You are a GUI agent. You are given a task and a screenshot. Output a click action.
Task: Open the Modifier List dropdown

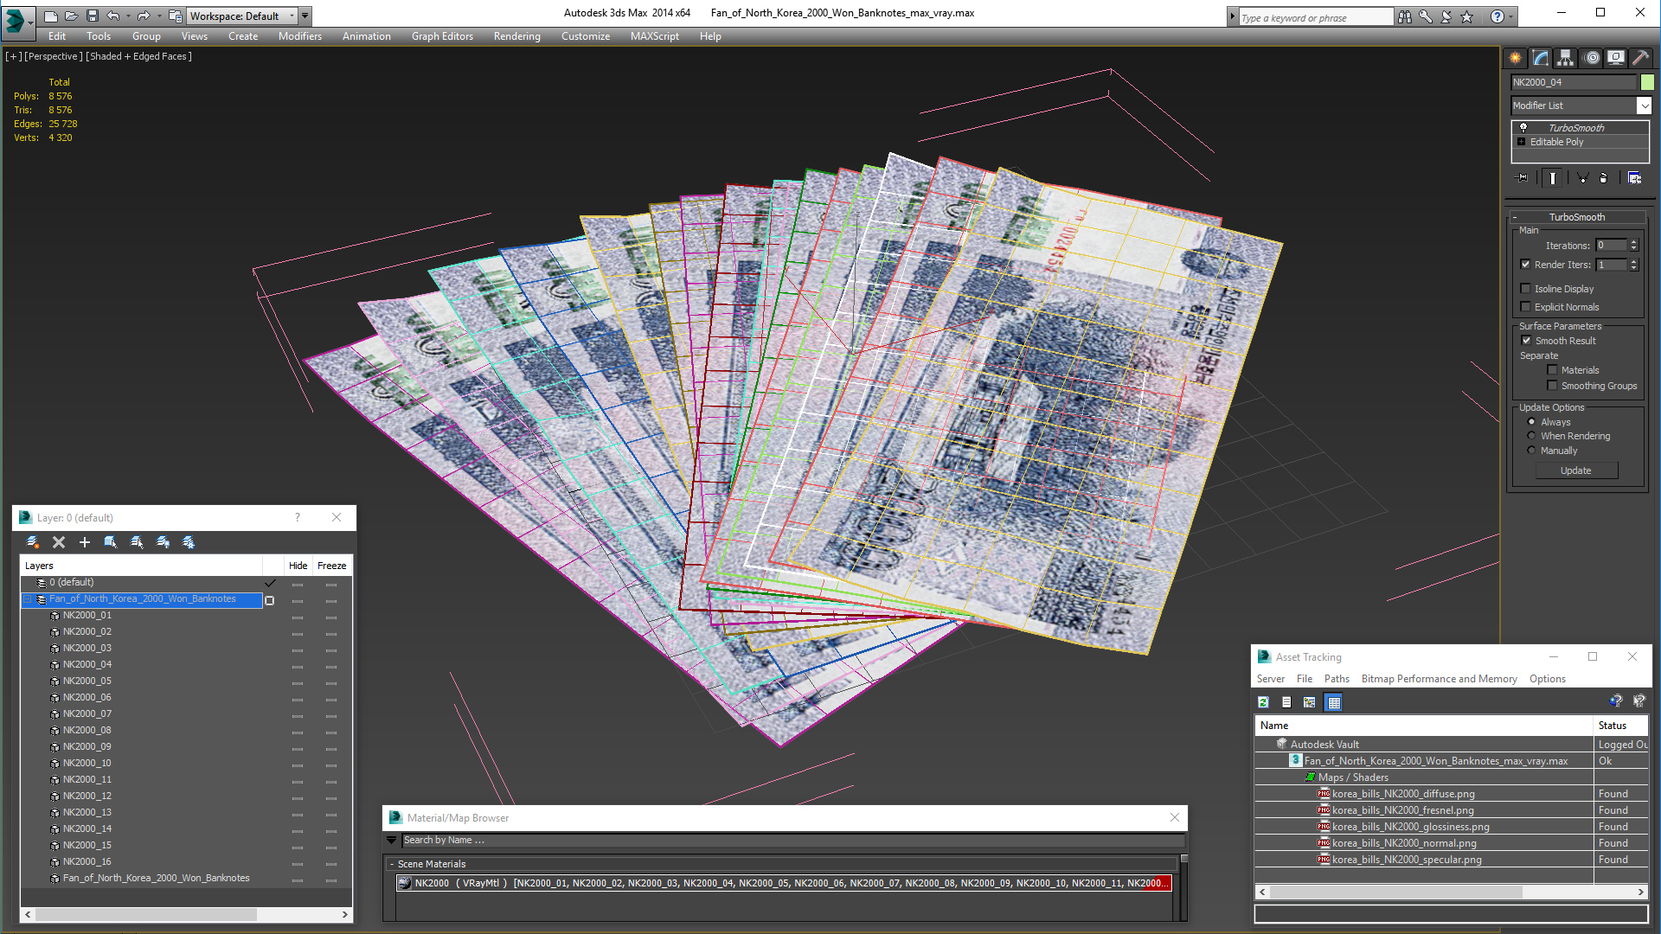[x=1645, y=106]
